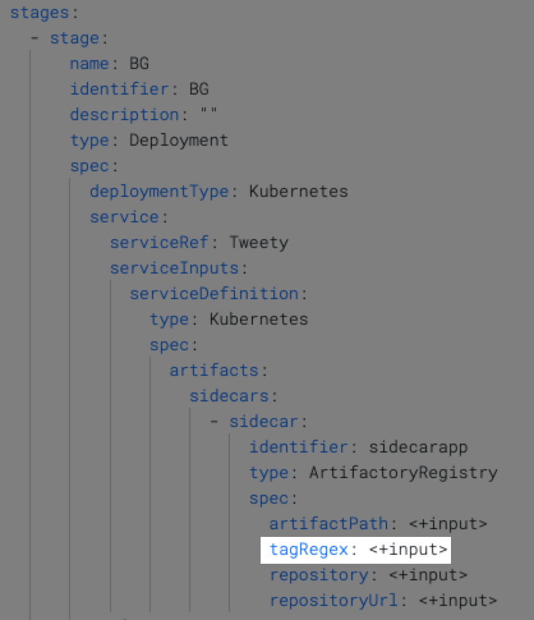Click the serviceDefinition key

214,294
